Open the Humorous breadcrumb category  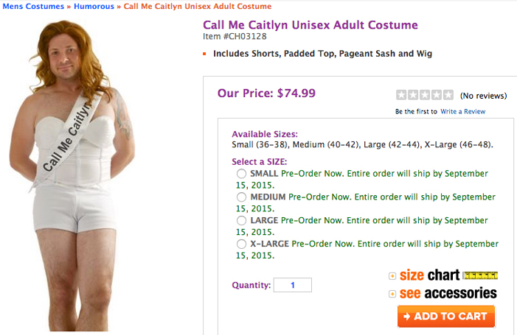(94, 7)
